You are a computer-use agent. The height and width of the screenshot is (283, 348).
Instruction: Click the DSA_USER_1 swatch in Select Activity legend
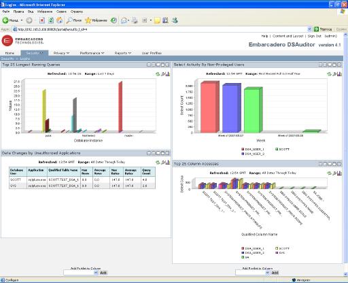243,149
